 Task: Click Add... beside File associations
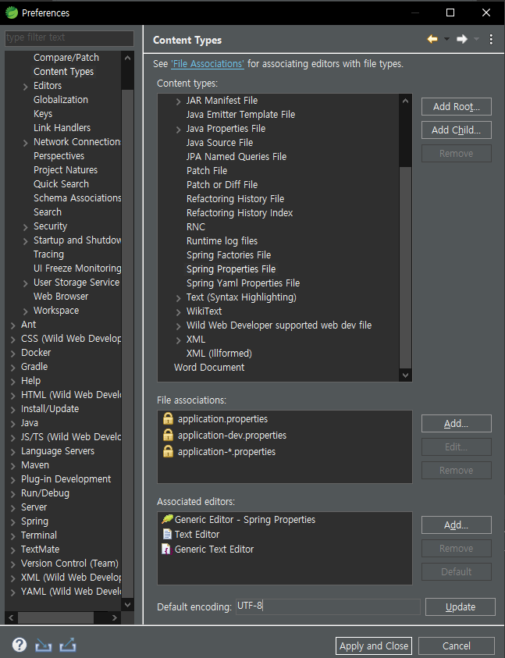pos(457,423)
